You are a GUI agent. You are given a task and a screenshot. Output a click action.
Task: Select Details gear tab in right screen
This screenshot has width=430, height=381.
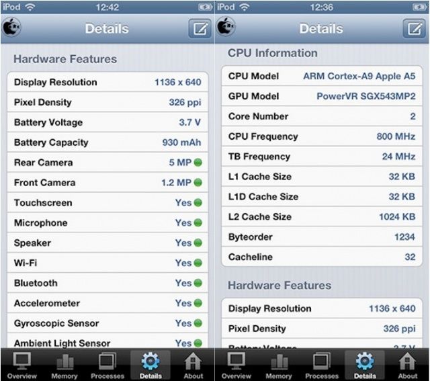coord(365,366)
